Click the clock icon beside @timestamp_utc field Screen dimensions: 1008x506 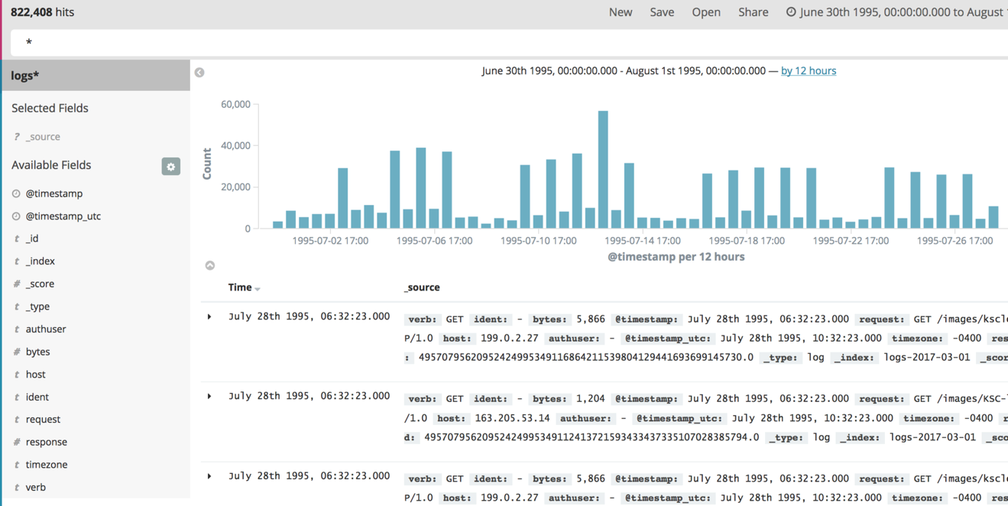click(x=16, y=216)
